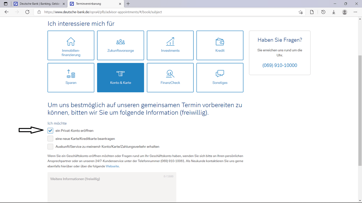
Task: Click the '0 / 1500' character counter
Action: tap(169, 176)
